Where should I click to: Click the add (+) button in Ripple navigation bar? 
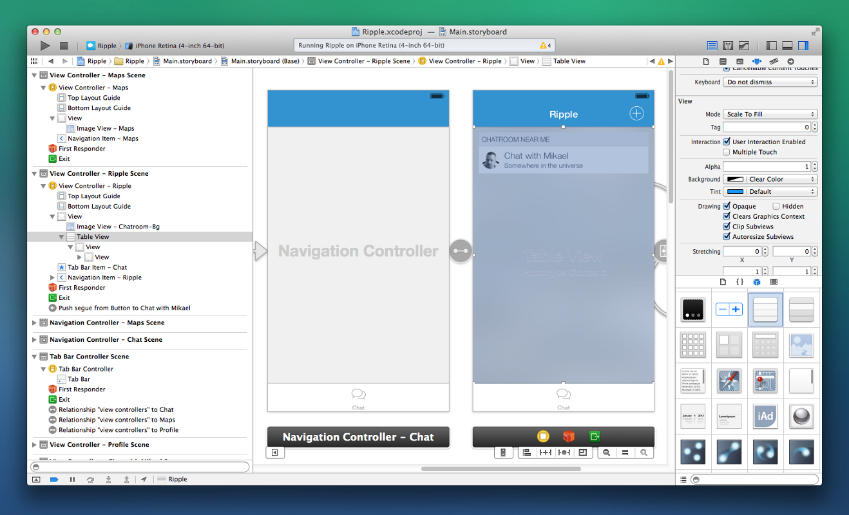coord(636,114)
